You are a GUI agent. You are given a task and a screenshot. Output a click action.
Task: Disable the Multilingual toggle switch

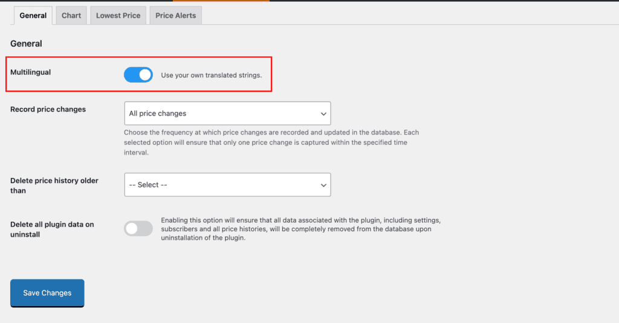[138, 75]
